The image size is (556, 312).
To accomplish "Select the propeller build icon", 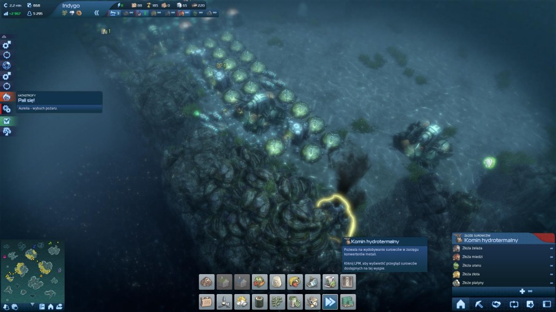I will [x=312, y=302].
